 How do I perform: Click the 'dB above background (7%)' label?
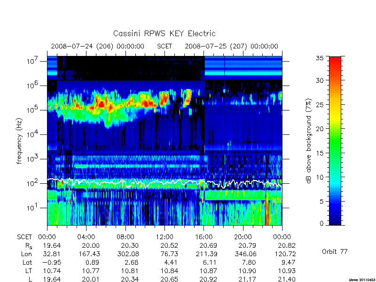[309, 141]
